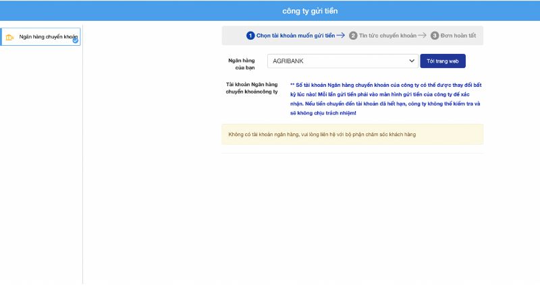Click the chevron arrow of the bank dropdown
The width and height of the screenshot is (540, 303).
click(412, 61)
